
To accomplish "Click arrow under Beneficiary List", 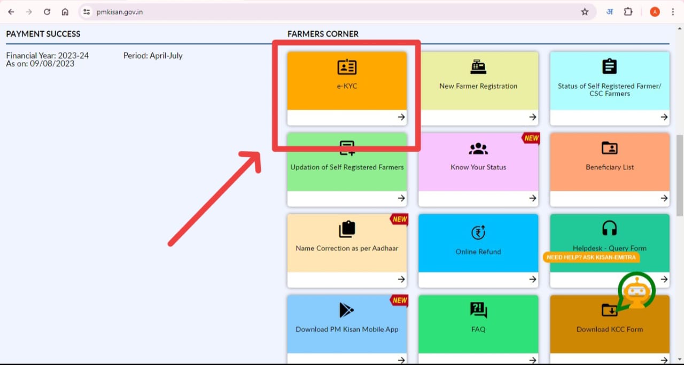I will (x=664, y=198).
